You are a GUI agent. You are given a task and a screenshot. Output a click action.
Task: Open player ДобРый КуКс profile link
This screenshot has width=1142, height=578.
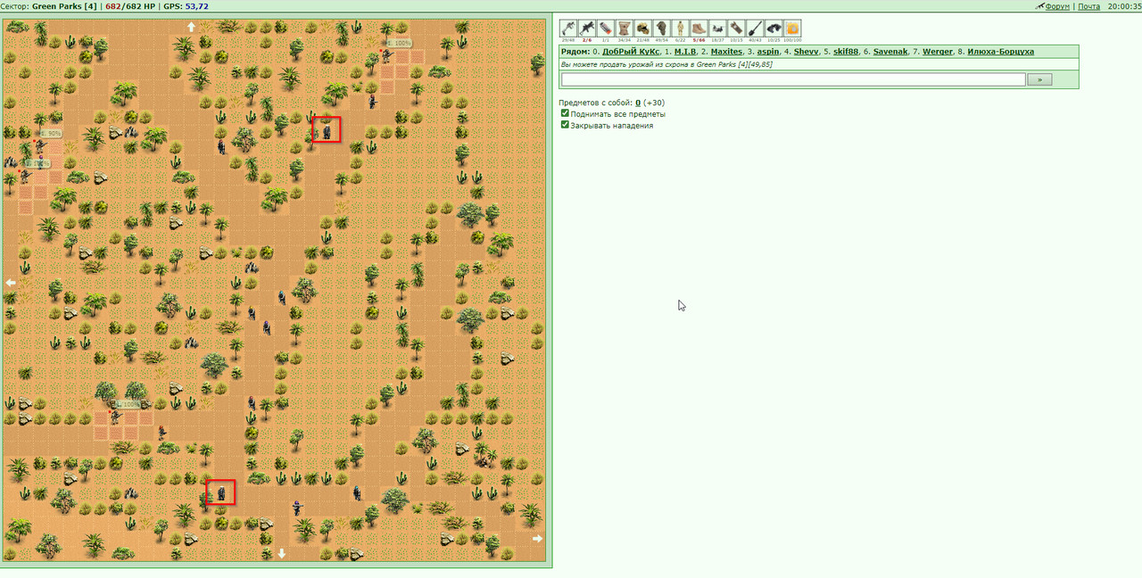tap(631, 52)
